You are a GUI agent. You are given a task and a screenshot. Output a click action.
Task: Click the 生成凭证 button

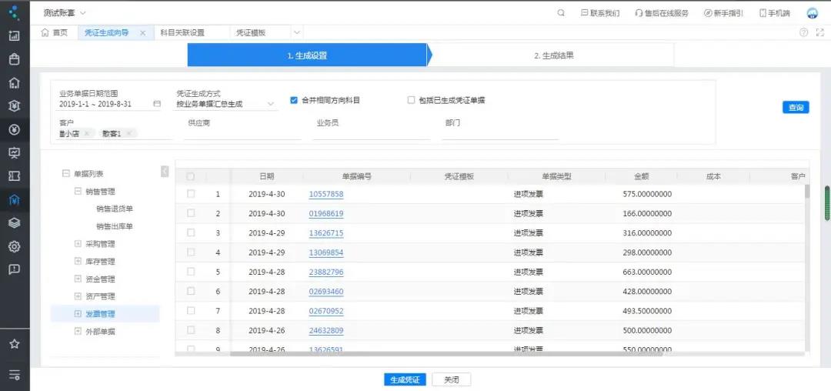pyautogui.click(x=405, y=379)
